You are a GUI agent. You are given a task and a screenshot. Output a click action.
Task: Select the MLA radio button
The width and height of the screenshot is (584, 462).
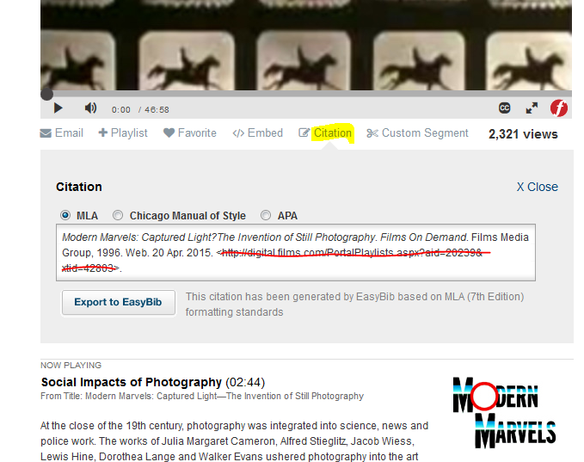click(x=65, y=215)
